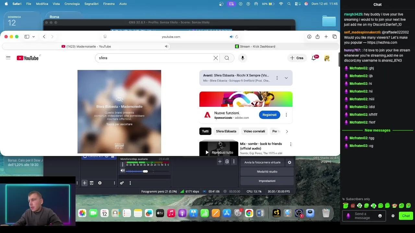
Task: Show more filter chips with right arrow
Action: point(287,131)
